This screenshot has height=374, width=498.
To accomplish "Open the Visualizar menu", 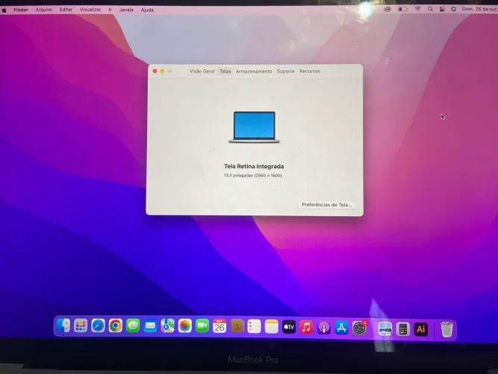I will click(90, 10).
